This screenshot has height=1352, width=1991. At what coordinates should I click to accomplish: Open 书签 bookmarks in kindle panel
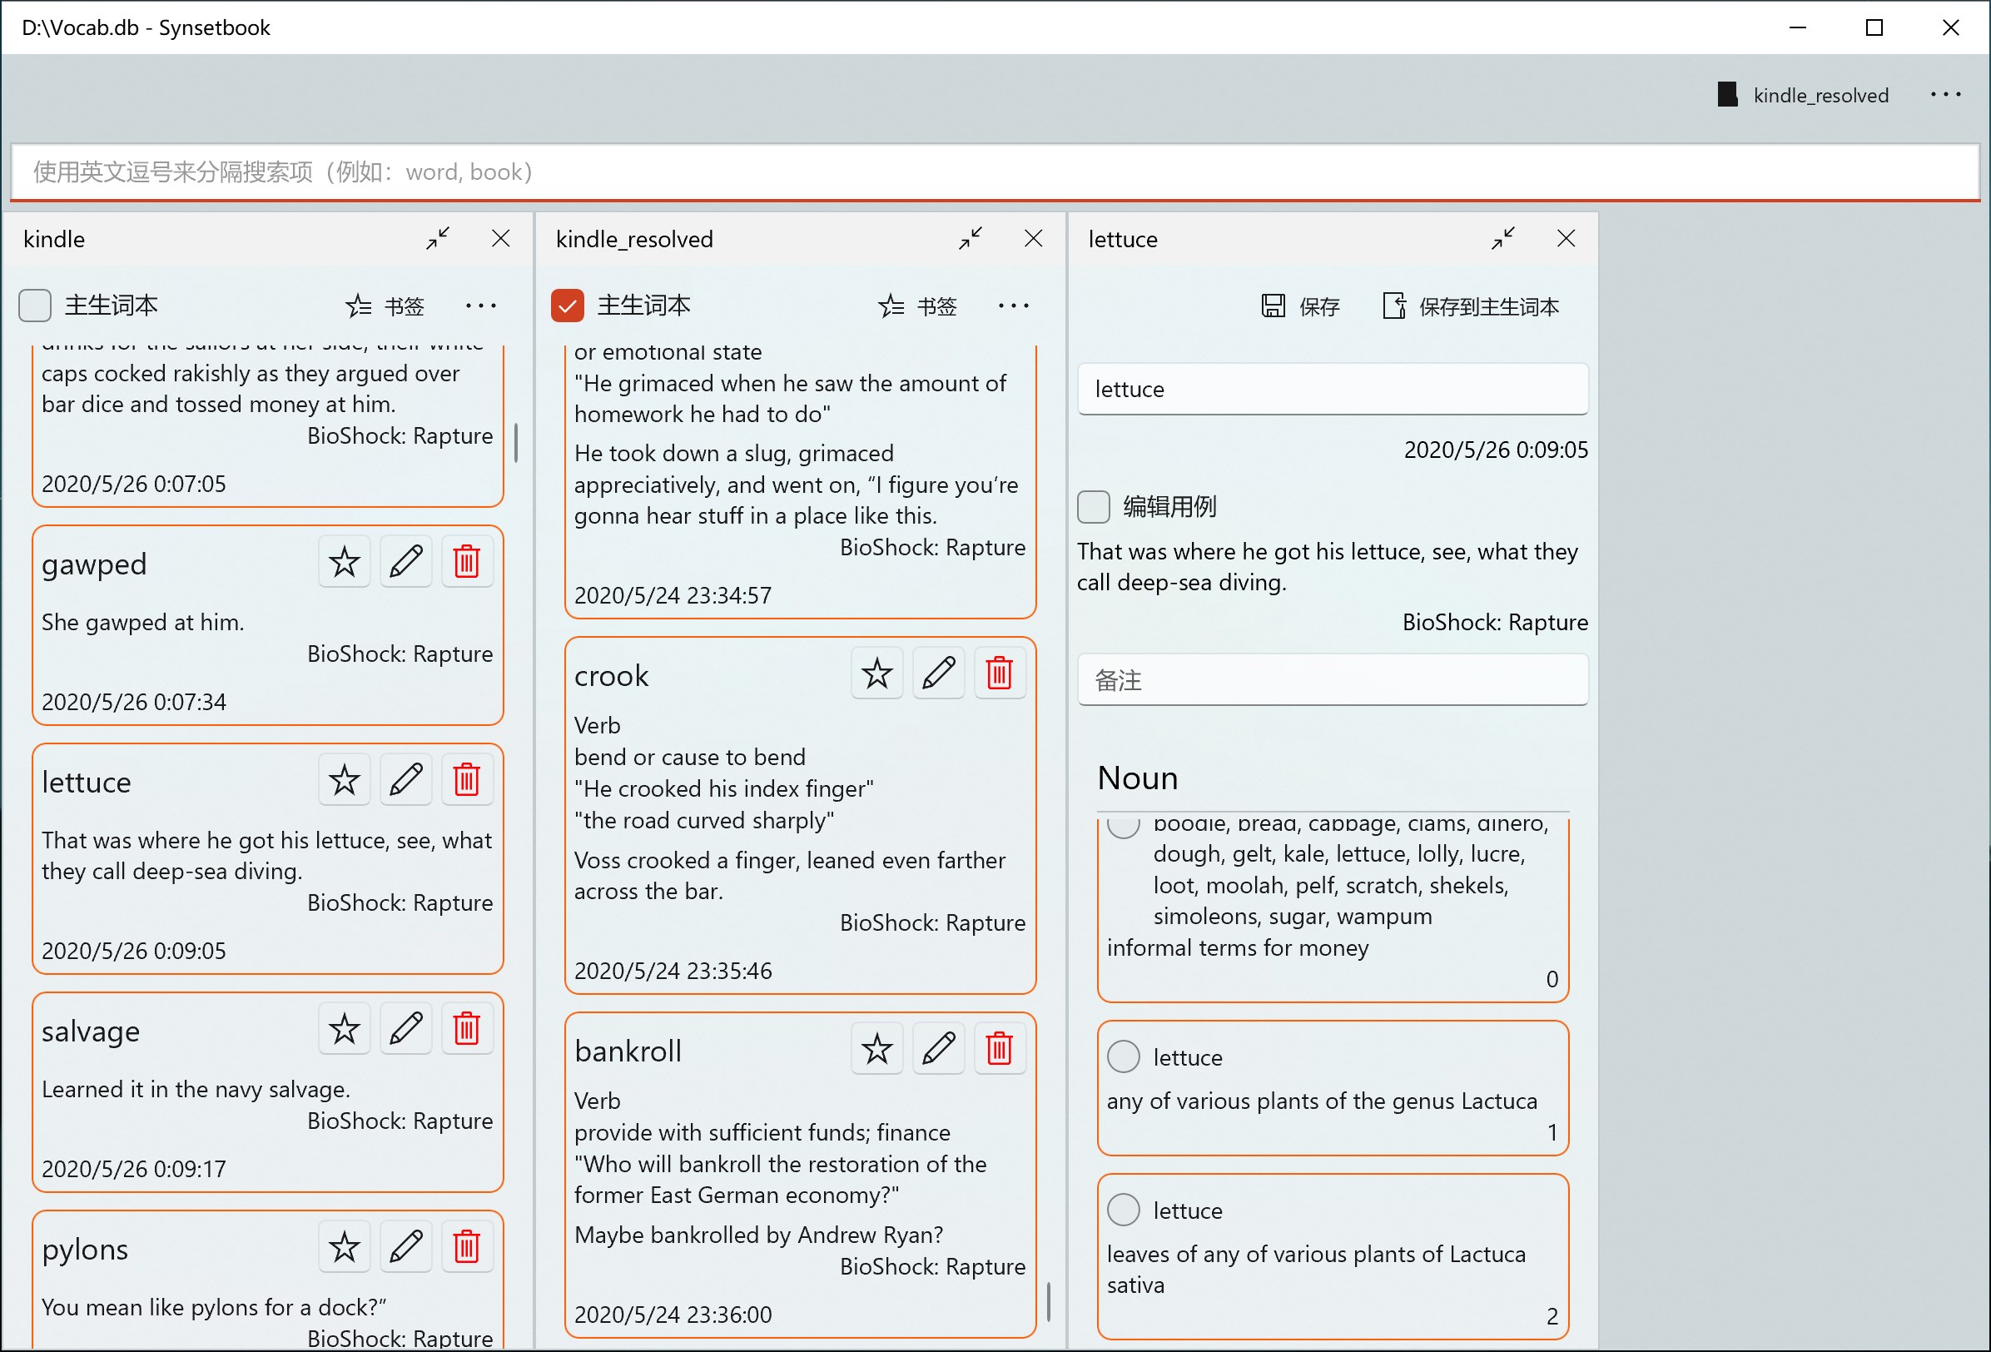pyautogui.click(x=385, y=306)
